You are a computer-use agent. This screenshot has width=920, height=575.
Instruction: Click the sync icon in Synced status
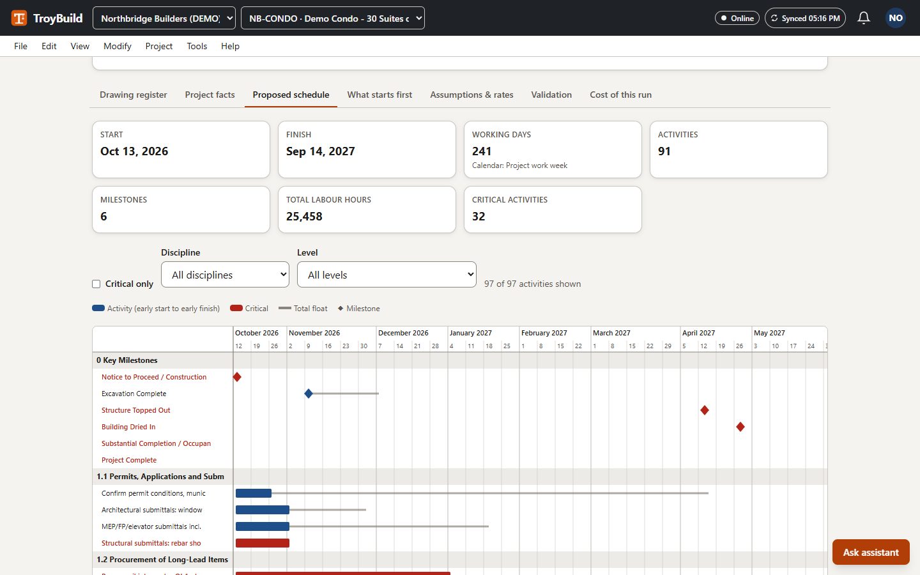coord(774,18)
